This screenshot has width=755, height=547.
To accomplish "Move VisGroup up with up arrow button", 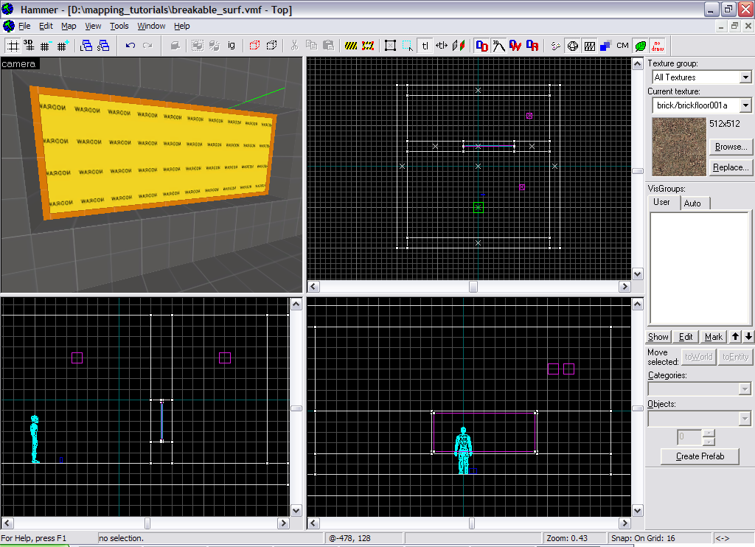I will [735, 337].
